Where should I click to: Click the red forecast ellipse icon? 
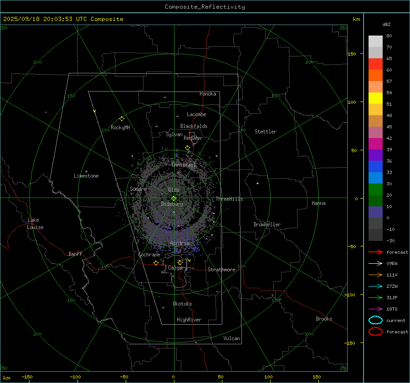tap(375, 332)
